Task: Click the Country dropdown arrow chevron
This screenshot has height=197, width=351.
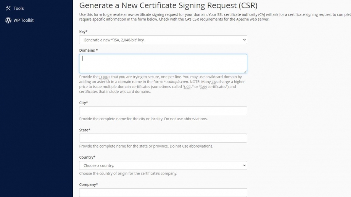Action: click(244, 165)
